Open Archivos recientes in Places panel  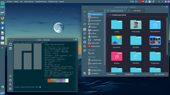click(x=95, y=60)
